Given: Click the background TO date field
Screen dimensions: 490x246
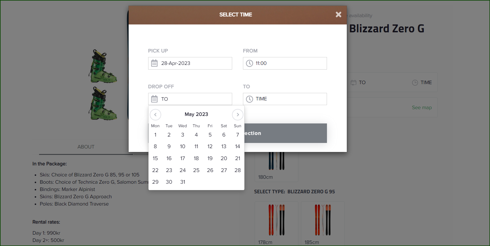Looking at the screenshot, I should [x=358, y=82].
